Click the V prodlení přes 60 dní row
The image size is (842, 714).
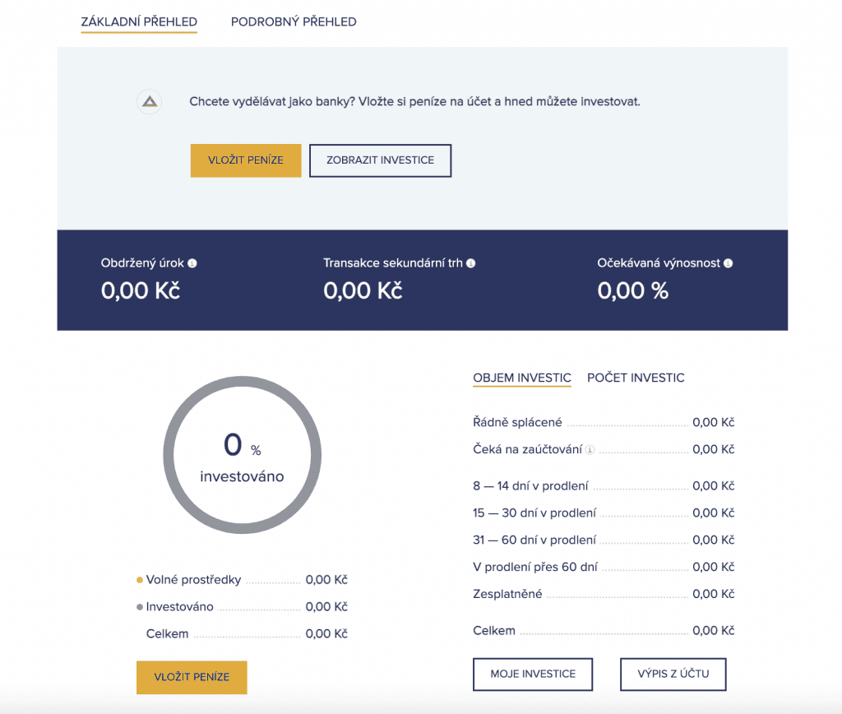(603, 567)
